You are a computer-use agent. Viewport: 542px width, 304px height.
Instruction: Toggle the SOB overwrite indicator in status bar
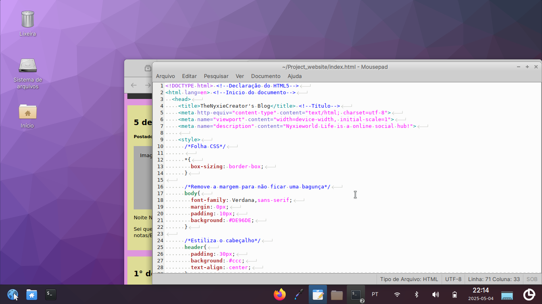click(x=532, y=279)
